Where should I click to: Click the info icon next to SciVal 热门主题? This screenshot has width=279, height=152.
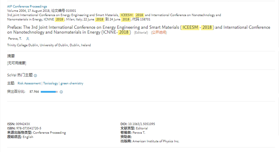click(36, 75)
